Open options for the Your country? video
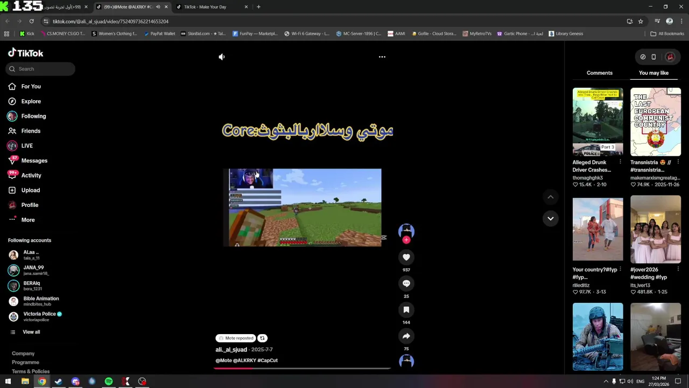Viewport: 689px width, 388px height. pos(620,269)
